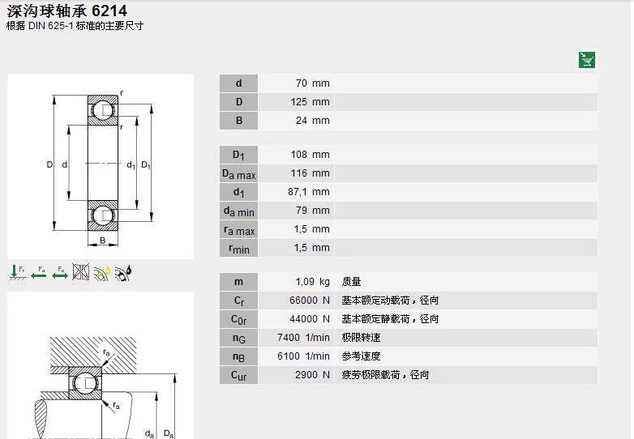Click the single-direction axial load Fa icon
This screenshot has height=439, width=634.
tap(39, 272)
